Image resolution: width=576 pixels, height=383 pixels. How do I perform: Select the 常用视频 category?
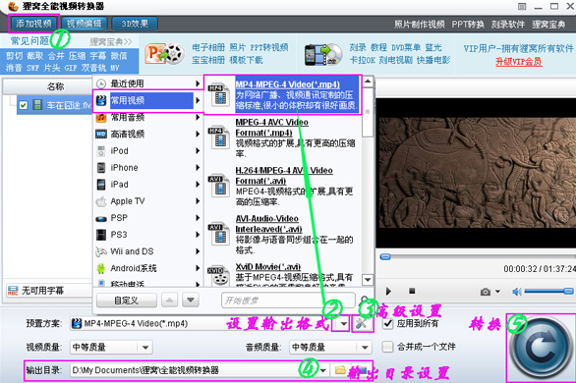click(x=148, y=100)
